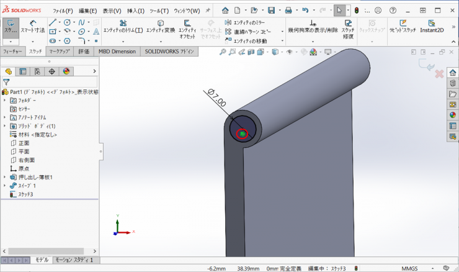459x272 pixels.
Task: Toggle the Sketch (スケッチ) exit button
Action: 11,26
